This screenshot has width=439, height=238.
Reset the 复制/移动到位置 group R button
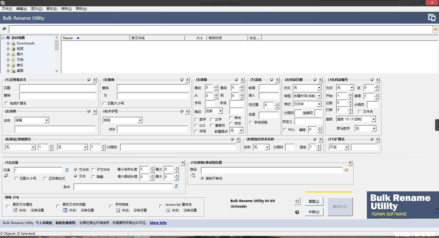350,163
